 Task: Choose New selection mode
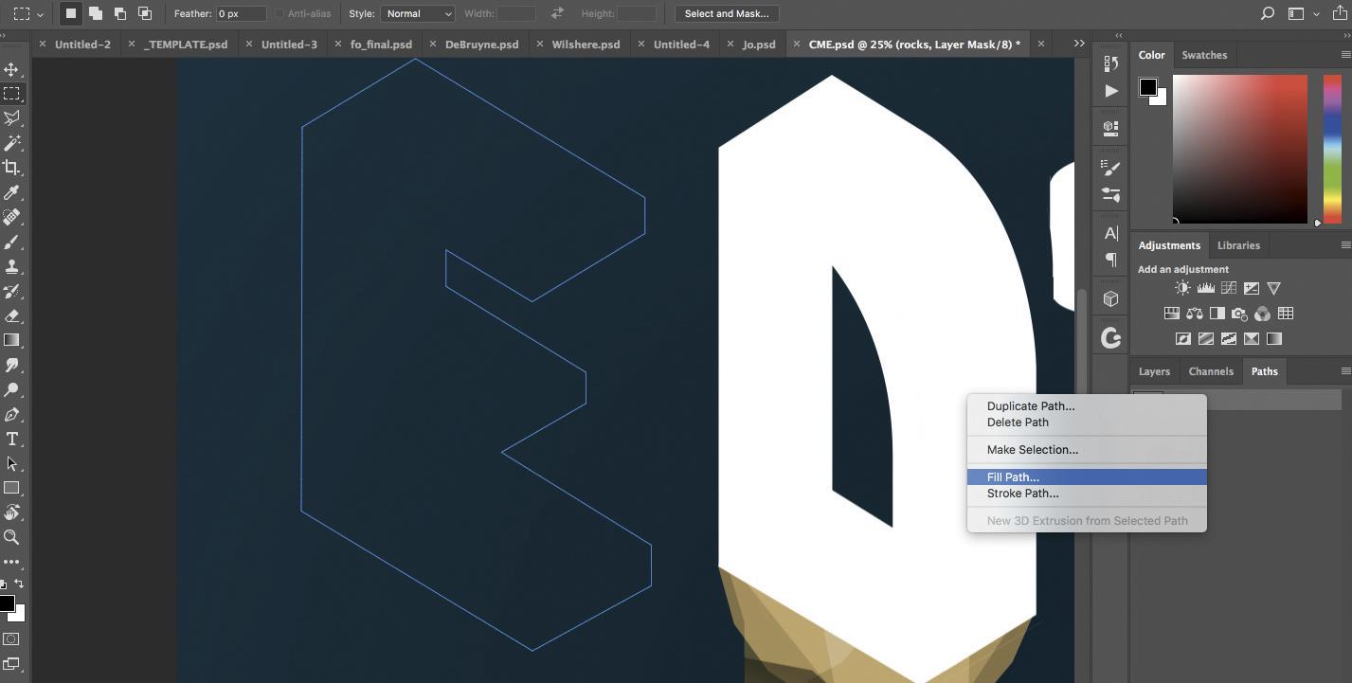pos(70,13)
